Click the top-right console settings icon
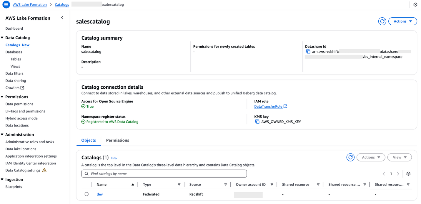This screenshot has height=204, width=421. (415, 5)
